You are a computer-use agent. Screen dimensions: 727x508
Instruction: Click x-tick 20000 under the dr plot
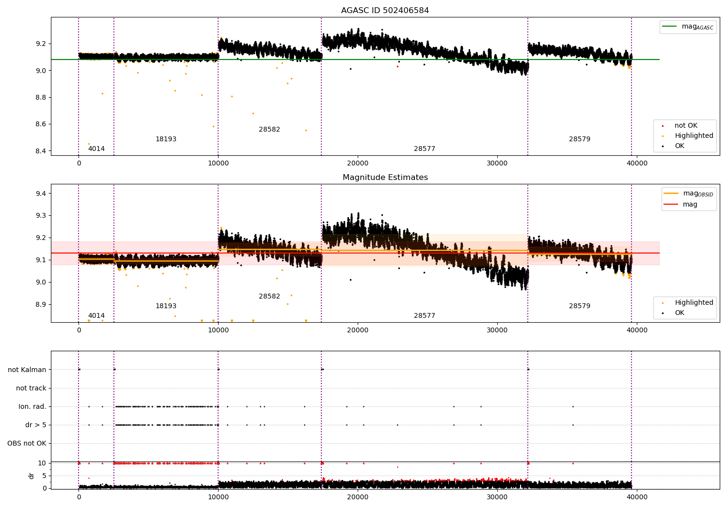[x=358, y=497]
